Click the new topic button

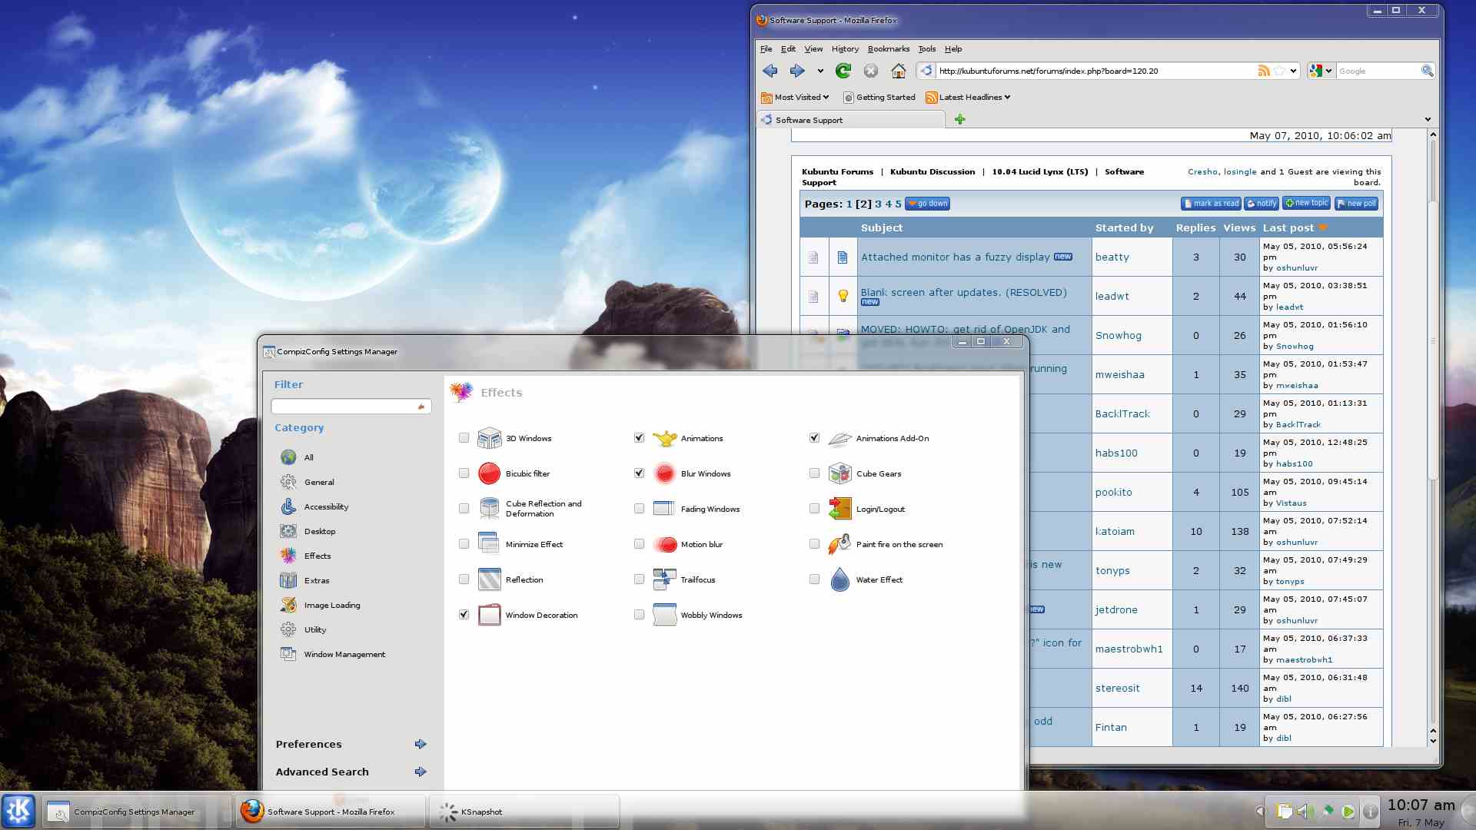pos(1306,204)
